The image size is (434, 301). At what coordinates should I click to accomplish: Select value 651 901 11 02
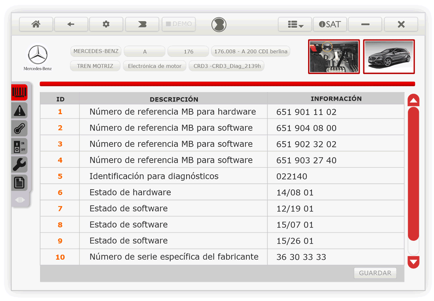[x=306, y=112]
